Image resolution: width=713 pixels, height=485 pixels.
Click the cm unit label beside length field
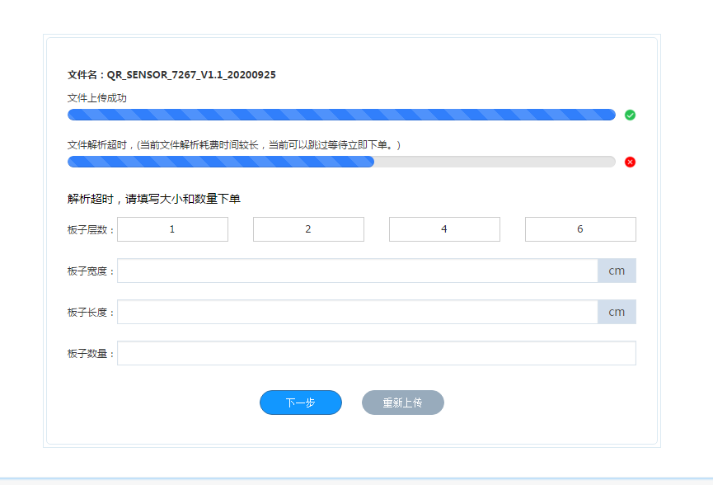[x=617, y=312]
